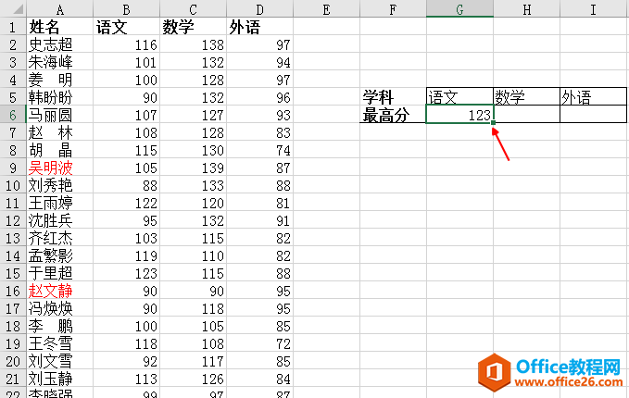This screenshot has height=398, width=629.
Task: Click 王冬雪's 外语 score 72
Action: (283, 344)
